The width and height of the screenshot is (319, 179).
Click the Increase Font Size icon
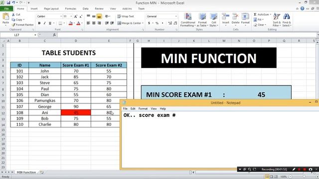pyautogui.click(x=75, y=16)
